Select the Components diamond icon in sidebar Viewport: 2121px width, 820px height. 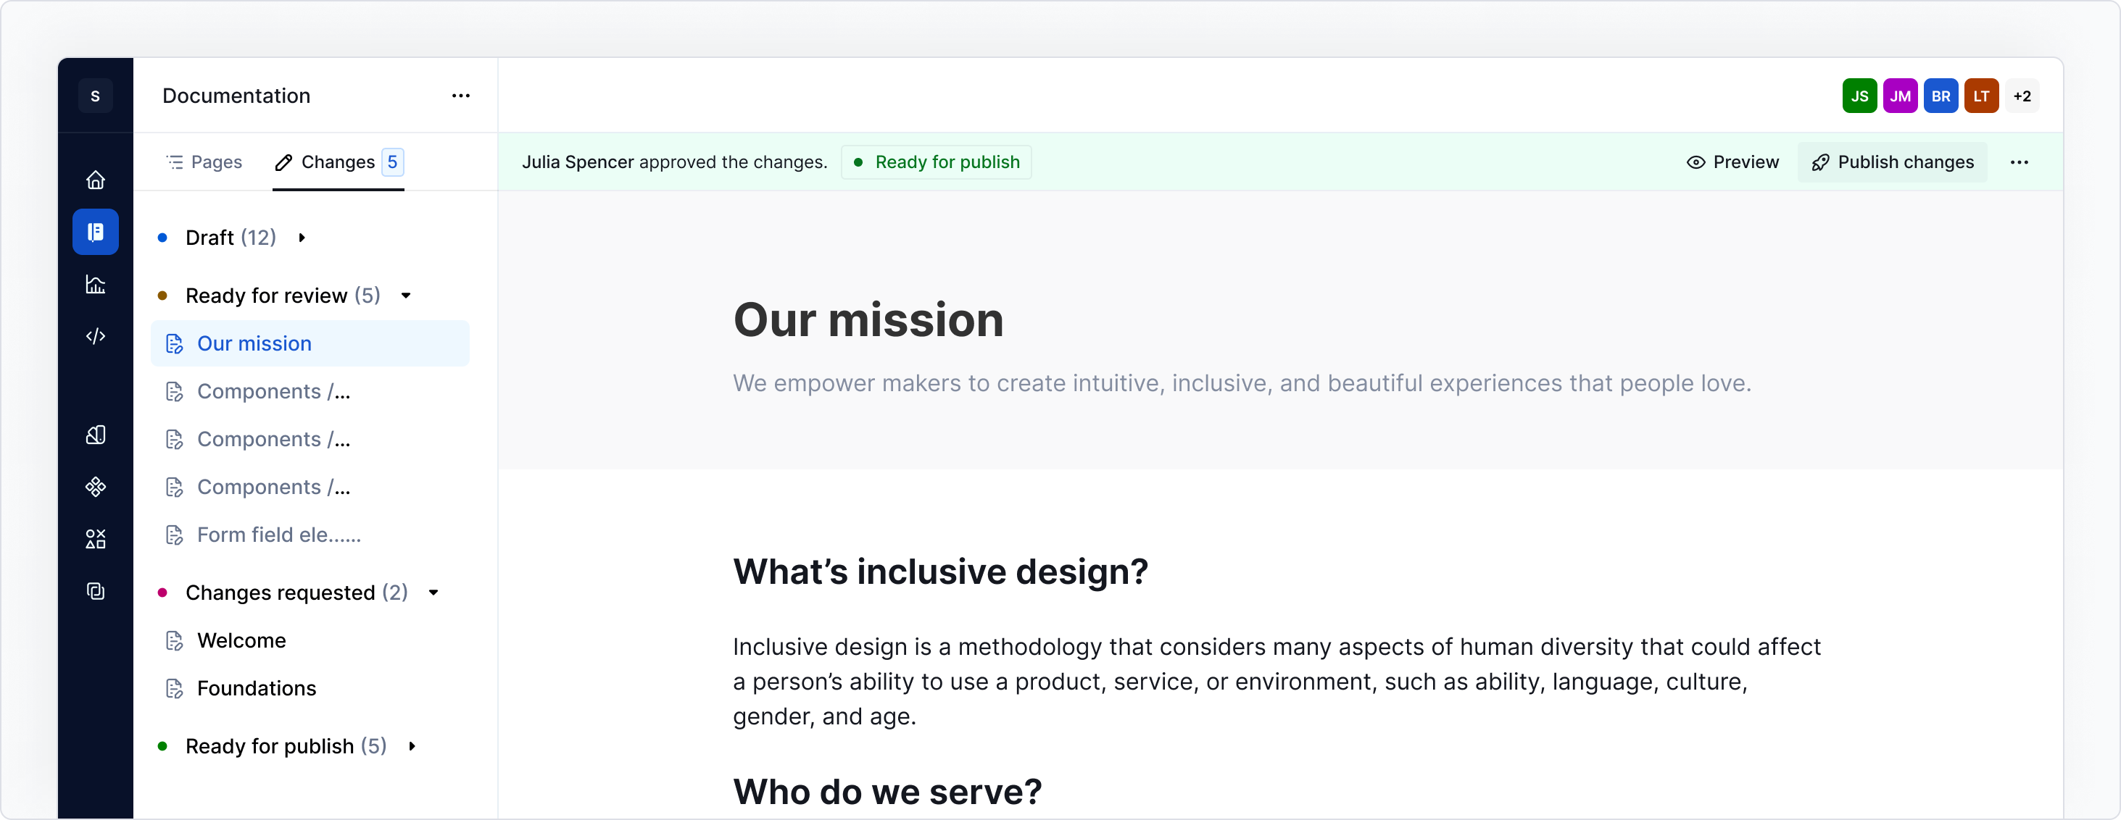tap(96, 486)
